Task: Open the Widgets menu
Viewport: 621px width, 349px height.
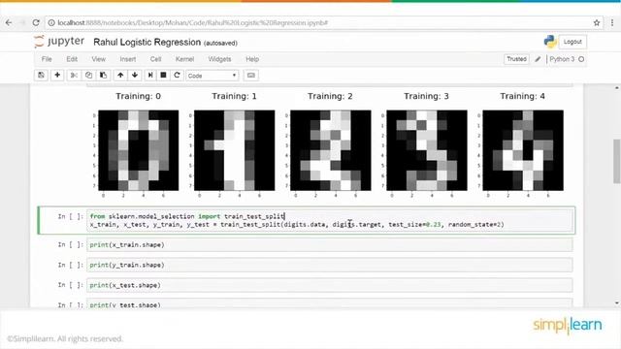Action: 219,59
